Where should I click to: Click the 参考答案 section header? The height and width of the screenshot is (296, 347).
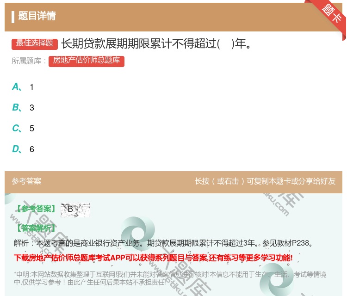26,181
